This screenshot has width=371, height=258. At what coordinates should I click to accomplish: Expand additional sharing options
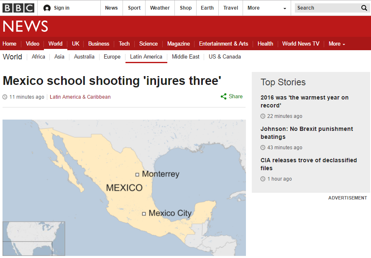pyautogui.click(x=223, y=96)
